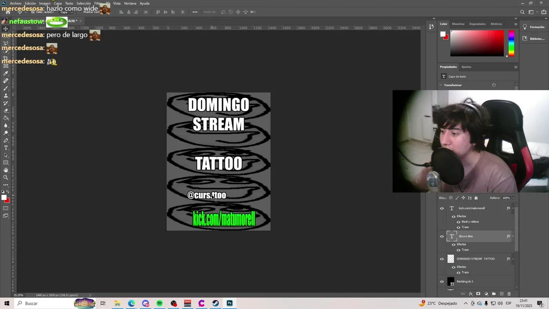Screen dimensions: 549x309
Task: Select the Rectangle shape tool
Action: coord(6,163)
